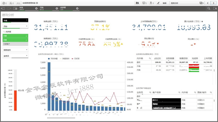Click the step back selection icon
This screenshot has height=122, width=218.
click(x=3, y=8)
